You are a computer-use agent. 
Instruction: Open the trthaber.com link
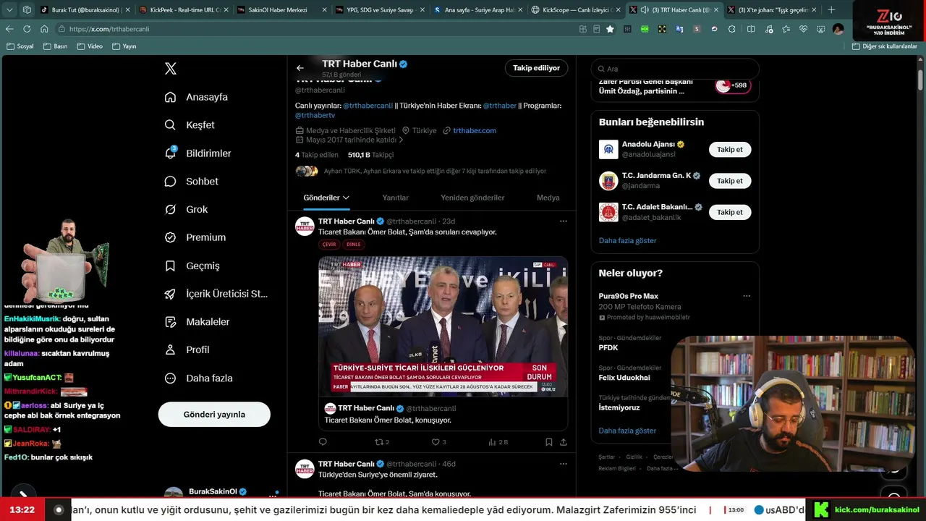tap(475, 131)
